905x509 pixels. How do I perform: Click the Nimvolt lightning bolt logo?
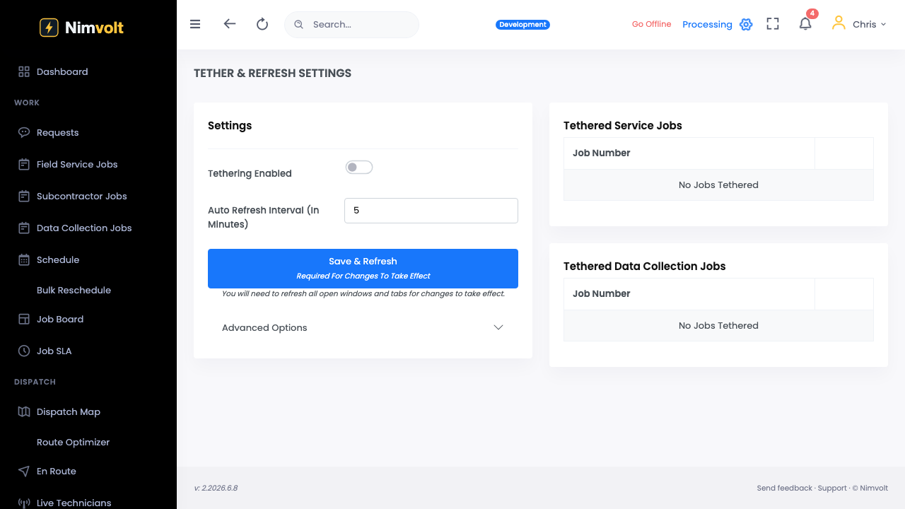pyautogui.click(x=49, y=28)
